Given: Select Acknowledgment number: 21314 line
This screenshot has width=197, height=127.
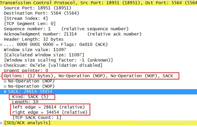Looking at the screenshot, I should pyautogui.click(x=73, y=34).
